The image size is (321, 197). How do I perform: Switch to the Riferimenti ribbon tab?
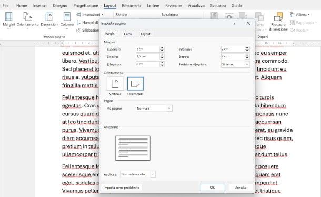point(131,6)
